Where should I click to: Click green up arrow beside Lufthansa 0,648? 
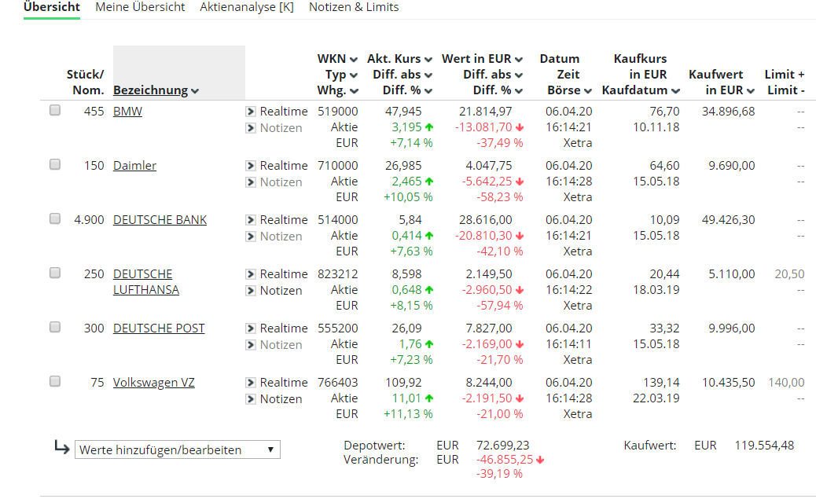[428, 290]
